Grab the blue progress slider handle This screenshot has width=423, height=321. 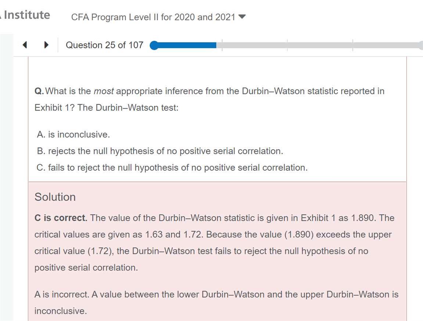click(154, 45)
